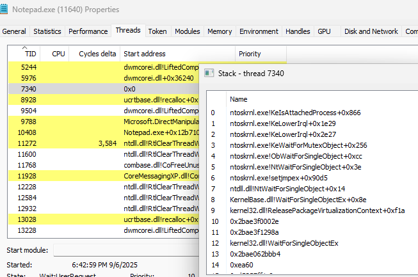Open the Statistics tab
418x277 pixels.
(47, 31)
